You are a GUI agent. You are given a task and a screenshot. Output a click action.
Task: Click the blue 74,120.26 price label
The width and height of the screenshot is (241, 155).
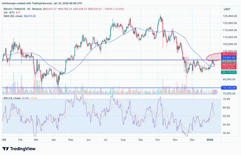pos(230,88)
